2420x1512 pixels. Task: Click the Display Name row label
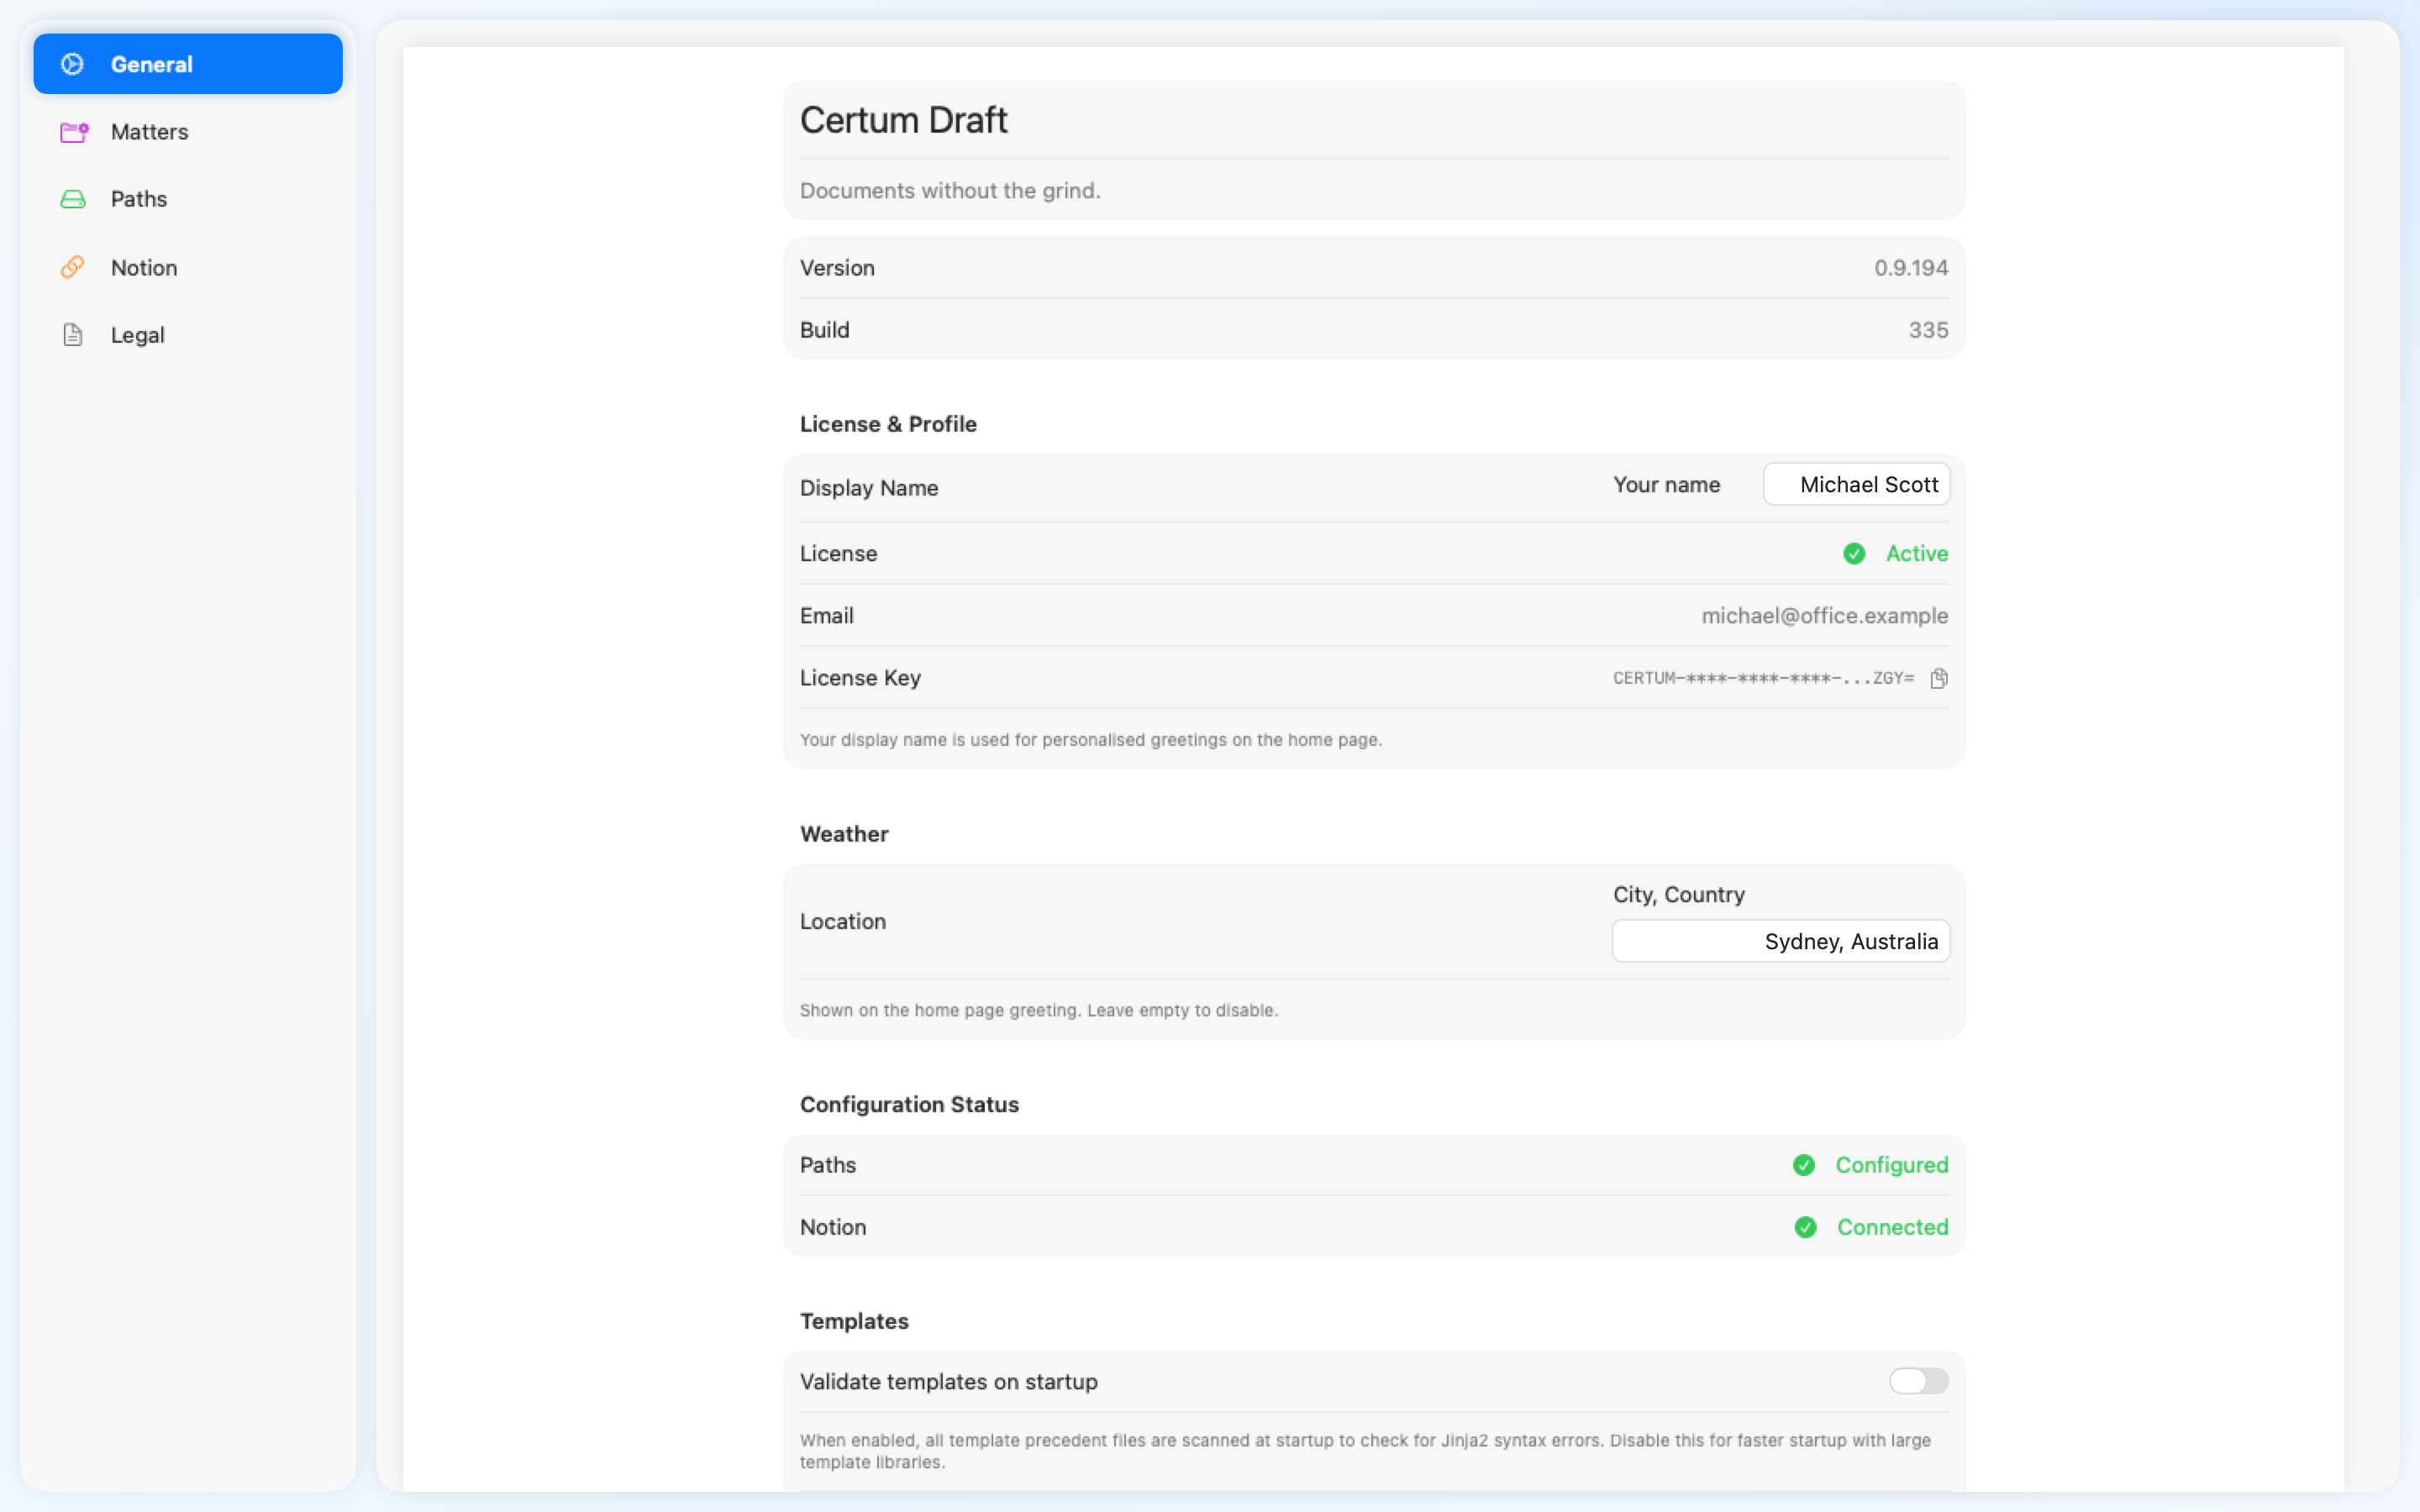pos(869,488)
